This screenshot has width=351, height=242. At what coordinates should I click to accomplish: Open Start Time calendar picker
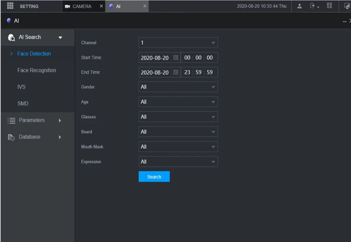[176, 58]
